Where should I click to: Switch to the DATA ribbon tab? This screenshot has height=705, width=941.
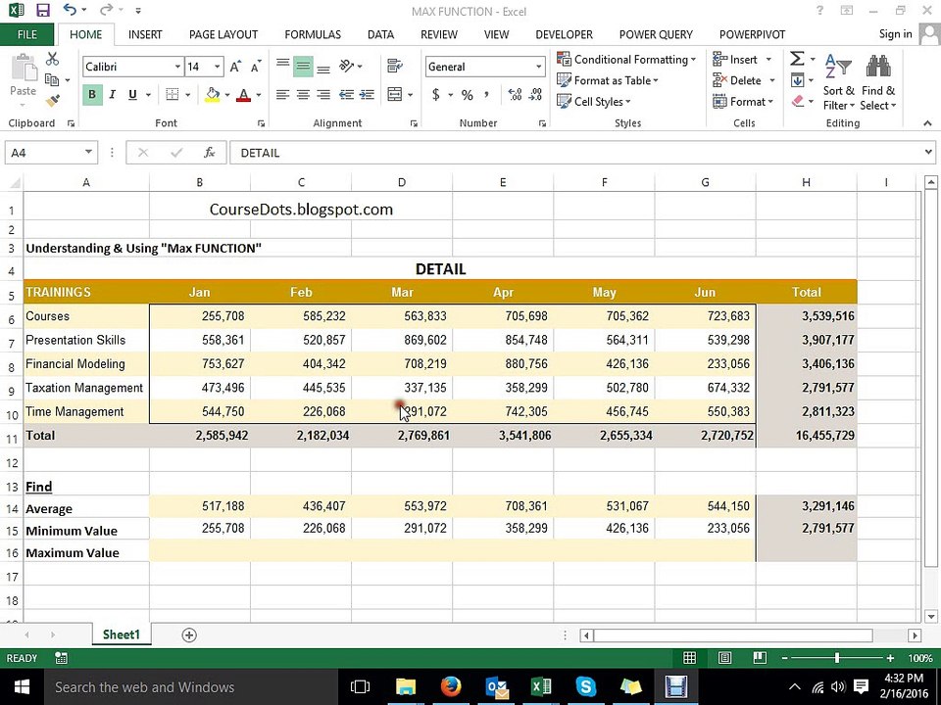coord(380,34)
